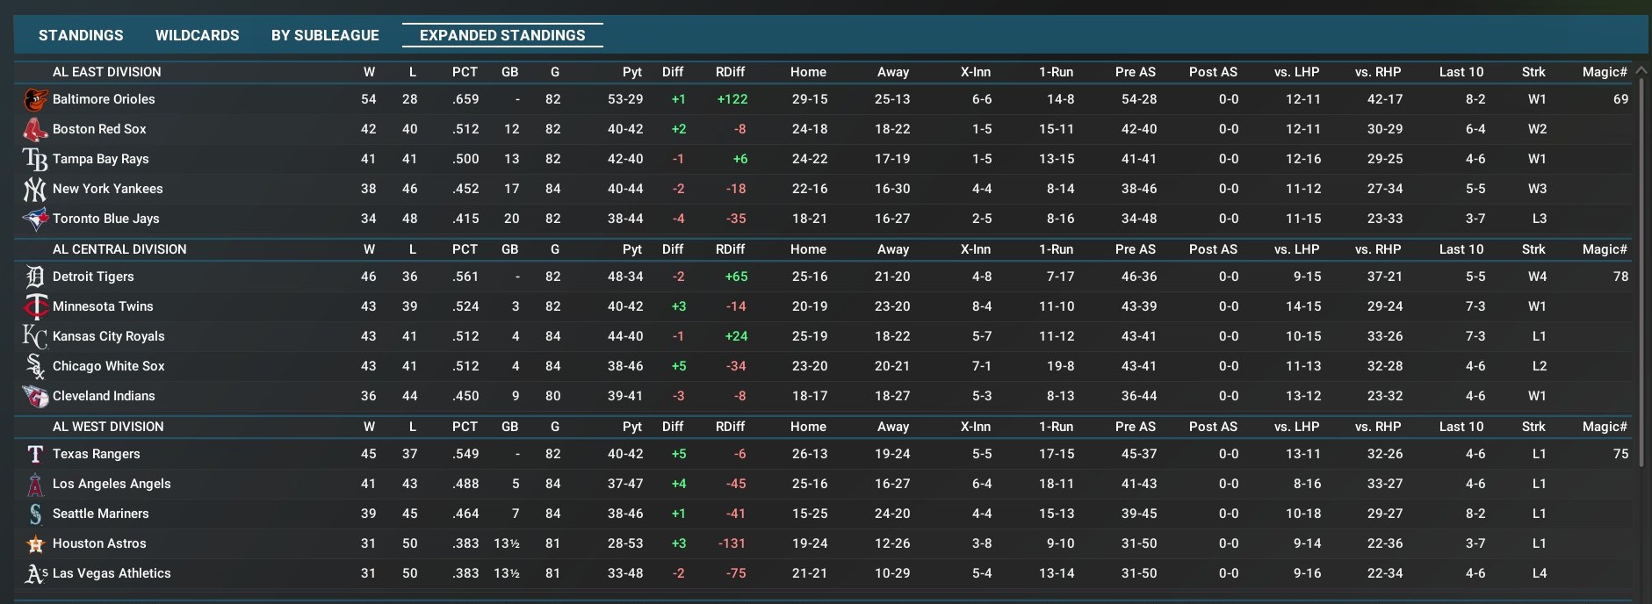Open the Minnesota Twins team link
1652x604 pixels.
(x=103, y=306)
